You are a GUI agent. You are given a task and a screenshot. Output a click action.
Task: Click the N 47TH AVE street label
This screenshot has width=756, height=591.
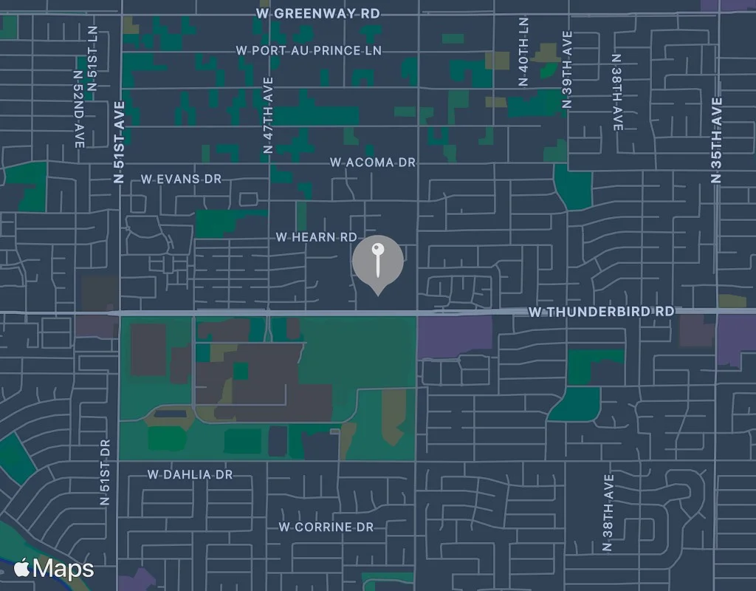click(268, 115)
